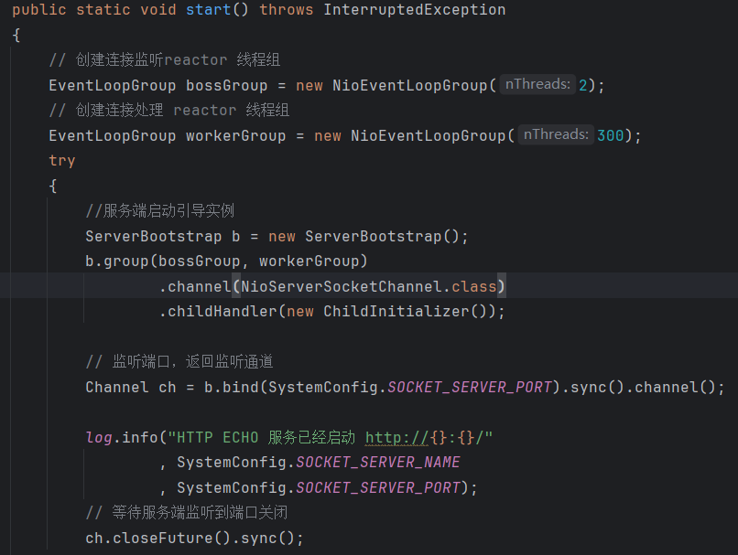Click the b.group(bossGroup, workerGroup) call

[x=226, y=261]
